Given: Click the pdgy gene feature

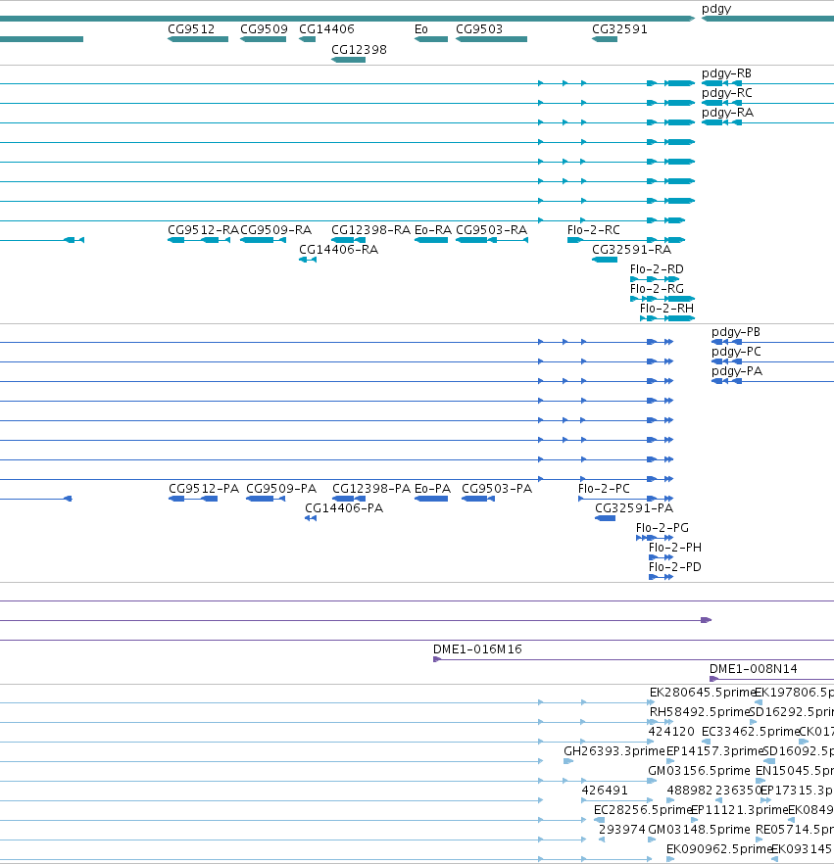Looking at the screenshot, I should (767, 19).
